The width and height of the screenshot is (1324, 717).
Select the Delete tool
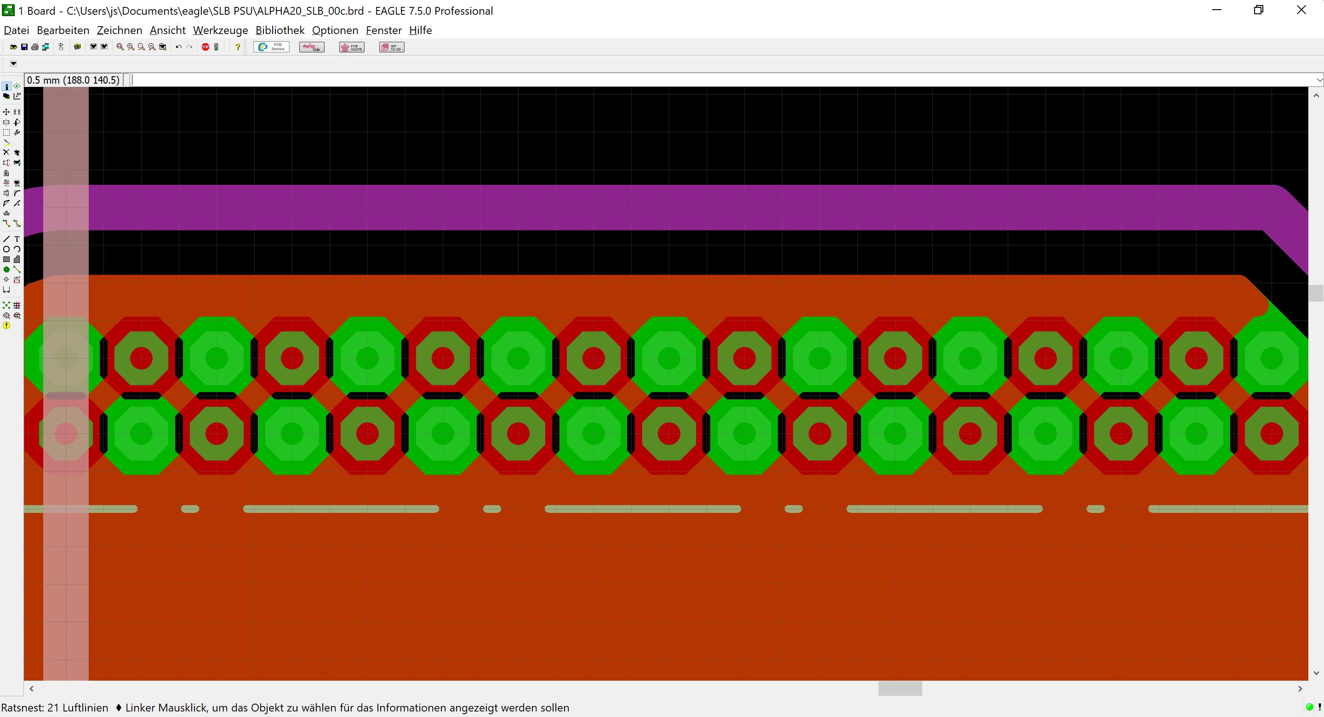tap(6, 152)
